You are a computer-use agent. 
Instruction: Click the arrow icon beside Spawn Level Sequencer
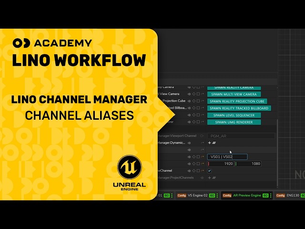click(x=202, y=115)
